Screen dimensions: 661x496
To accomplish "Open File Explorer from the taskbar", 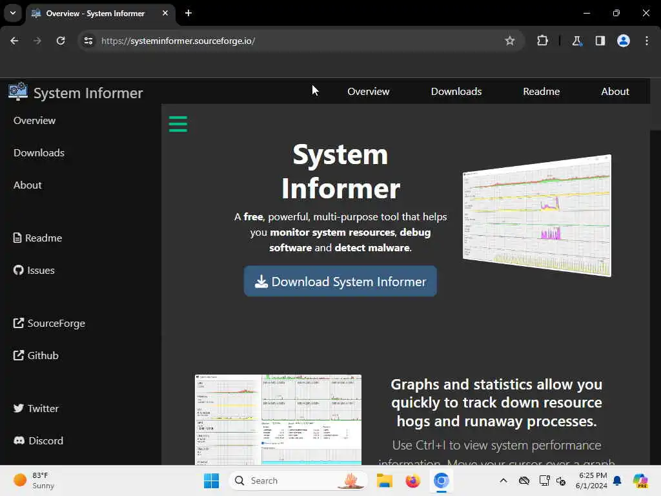I will tap(385, 480).
